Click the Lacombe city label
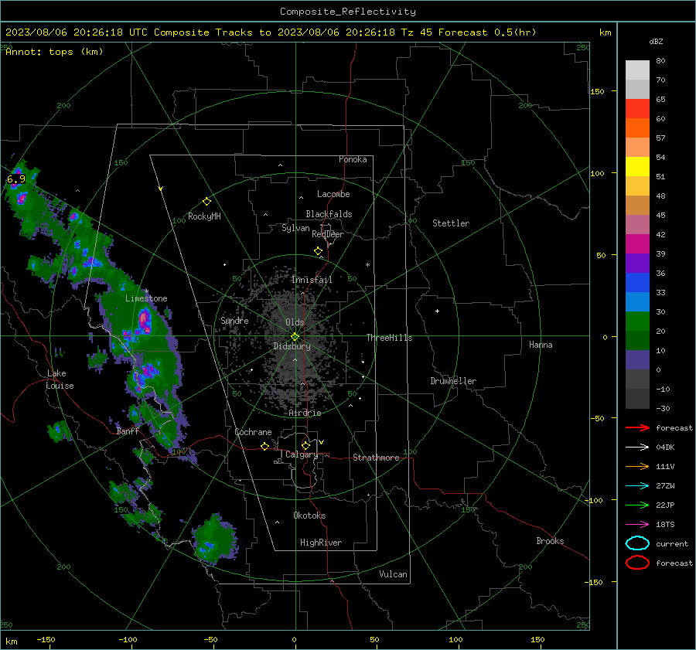 333,194
